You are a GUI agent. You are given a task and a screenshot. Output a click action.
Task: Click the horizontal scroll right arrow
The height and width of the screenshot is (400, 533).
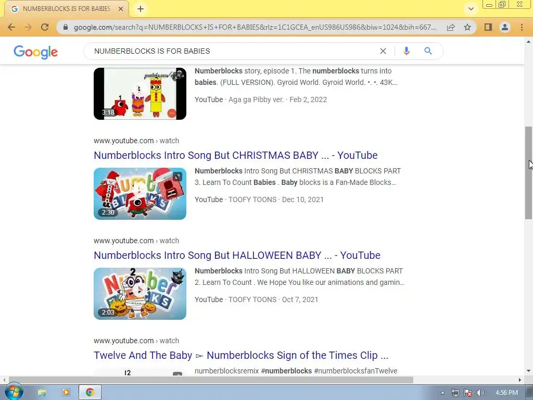pos(520,380)
